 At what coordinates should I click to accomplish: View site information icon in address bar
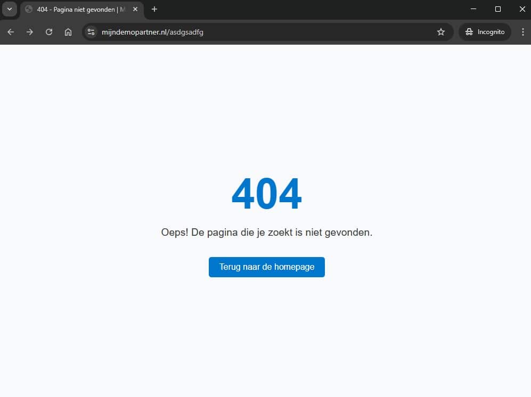coord(91,32)
